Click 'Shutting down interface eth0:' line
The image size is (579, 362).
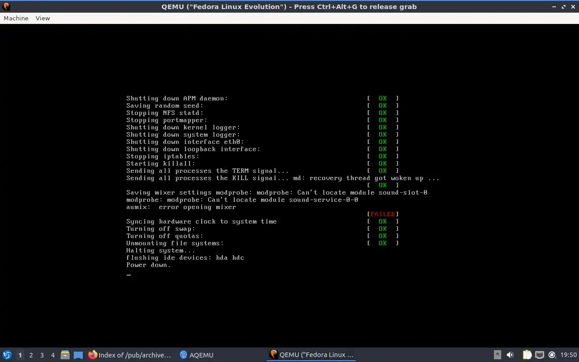coord(185,142)
